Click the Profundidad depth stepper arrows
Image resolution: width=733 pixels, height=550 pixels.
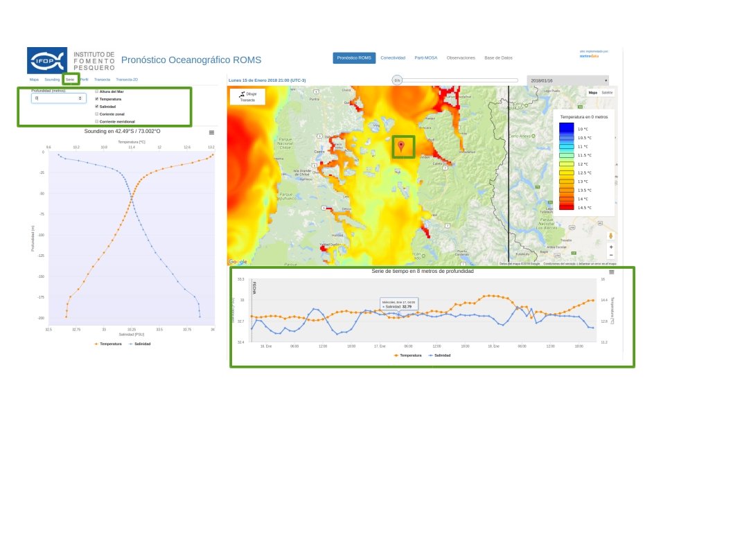point(81,99)
